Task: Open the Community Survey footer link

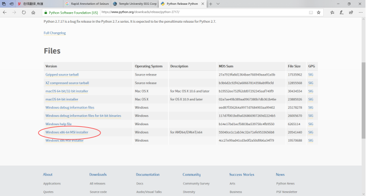Action: (x=196, y=184)
